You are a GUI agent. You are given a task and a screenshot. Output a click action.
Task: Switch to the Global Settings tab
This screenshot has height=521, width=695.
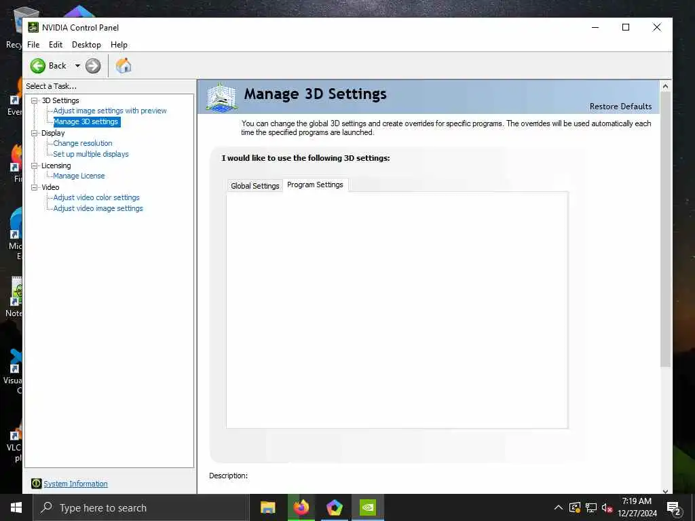255,186
